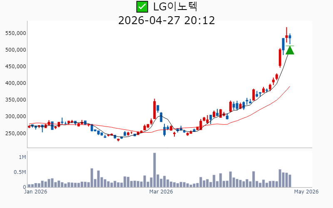Select the Jan 2026 date axis label
Image resolution: width=333 pixels, height=208 pixels.
[36, 192]
